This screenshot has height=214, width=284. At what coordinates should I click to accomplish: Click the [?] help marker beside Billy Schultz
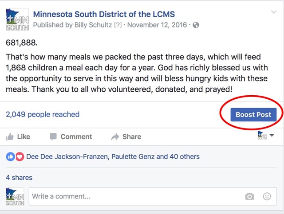coord(118,25)
